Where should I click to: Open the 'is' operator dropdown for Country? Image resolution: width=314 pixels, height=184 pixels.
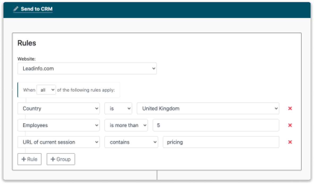point(118,108)
